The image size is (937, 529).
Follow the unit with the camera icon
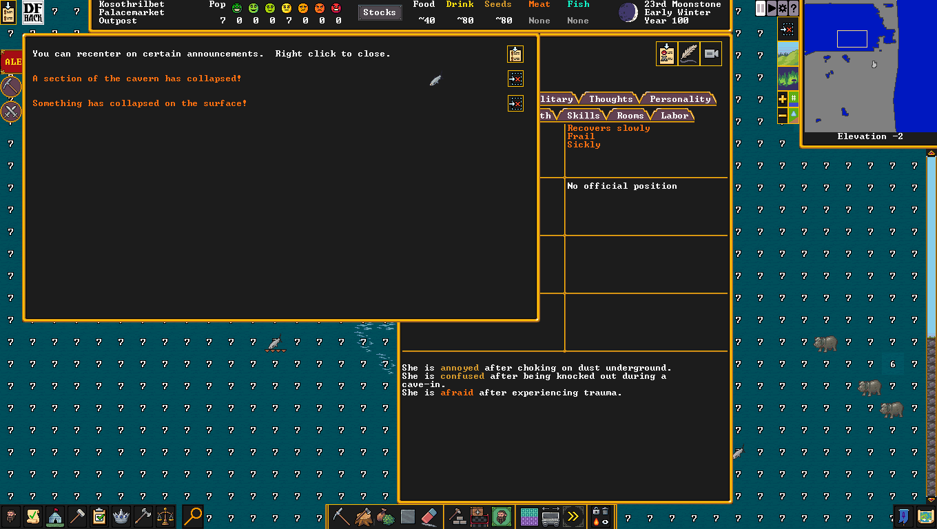pyautogui.click(x=710, y=54)
